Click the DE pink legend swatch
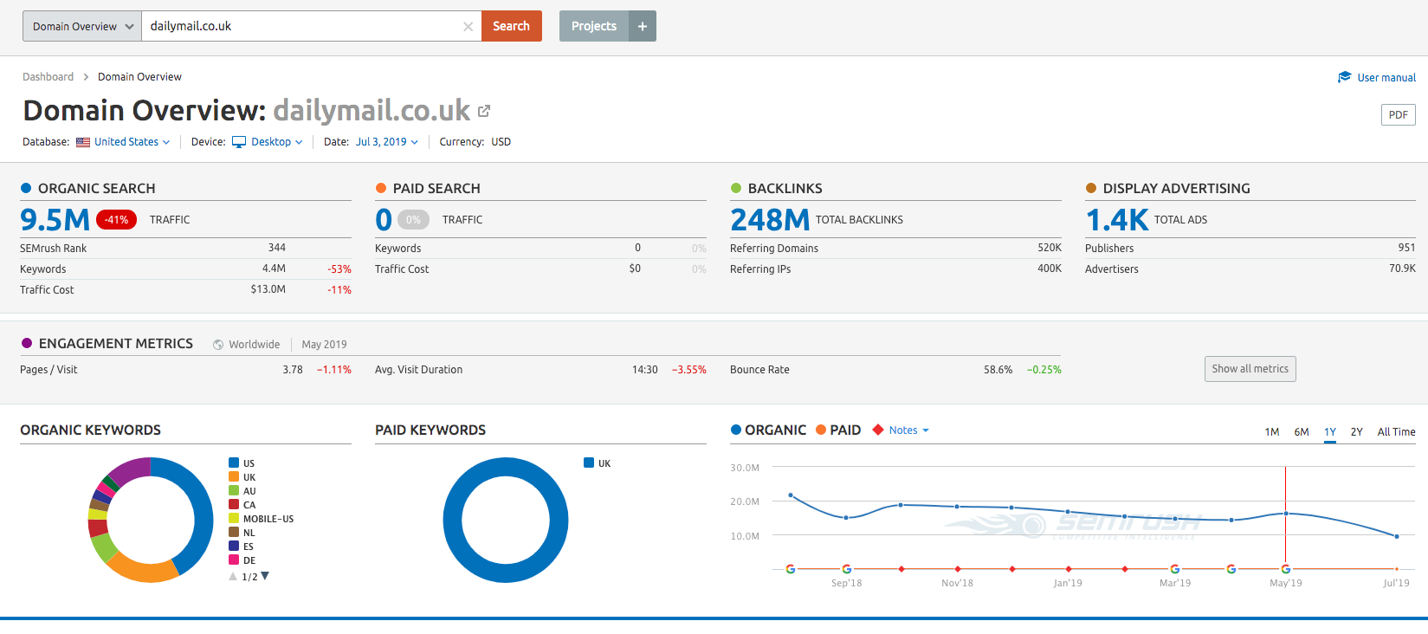This screenshot has height=634, width=1428. [234, 560]
